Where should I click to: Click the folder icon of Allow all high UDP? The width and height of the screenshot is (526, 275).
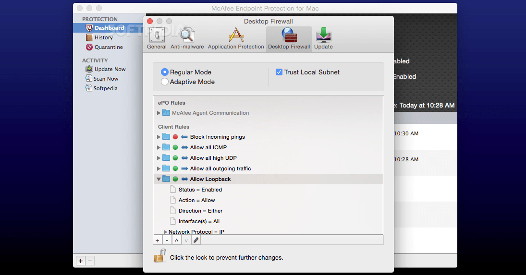click(166, 158)
